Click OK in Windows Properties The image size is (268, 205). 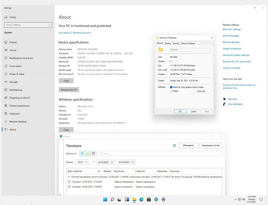pyautogui.click(x=180, y=111)
